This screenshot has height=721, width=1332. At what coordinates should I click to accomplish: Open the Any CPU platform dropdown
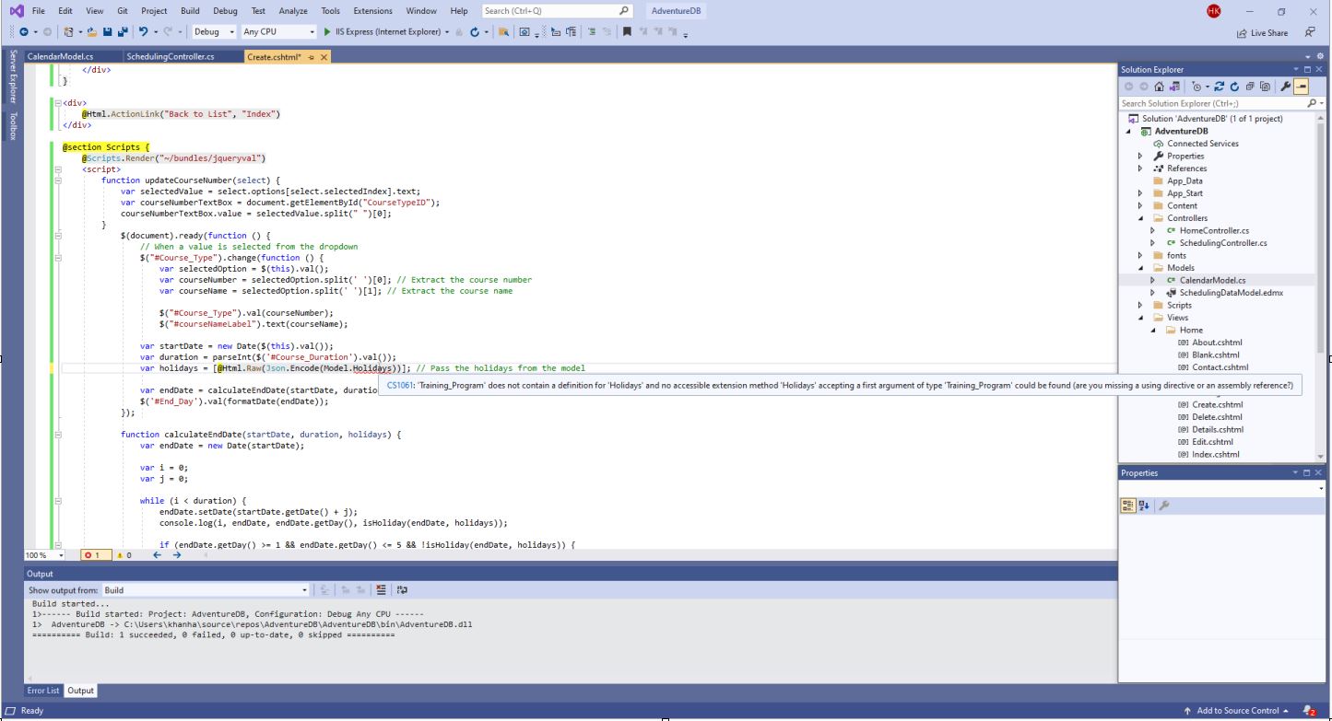point(277,32)
